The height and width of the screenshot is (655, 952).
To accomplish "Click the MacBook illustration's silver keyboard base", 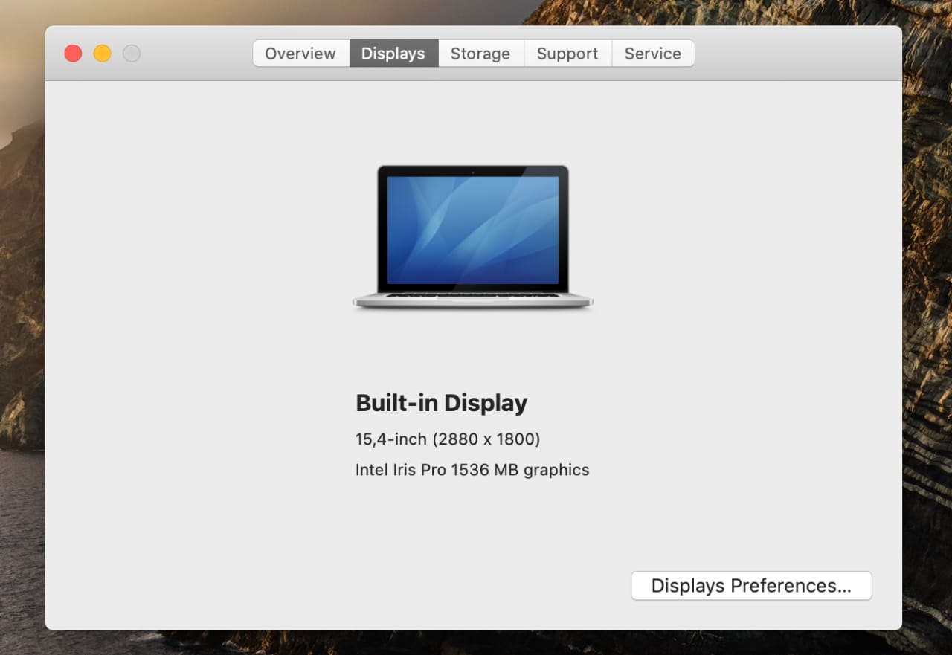I will click(x=473, y=300).
